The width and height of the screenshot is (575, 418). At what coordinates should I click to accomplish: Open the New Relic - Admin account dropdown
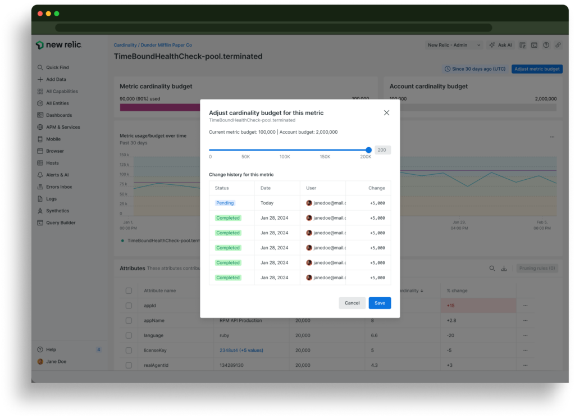(454, 45)
